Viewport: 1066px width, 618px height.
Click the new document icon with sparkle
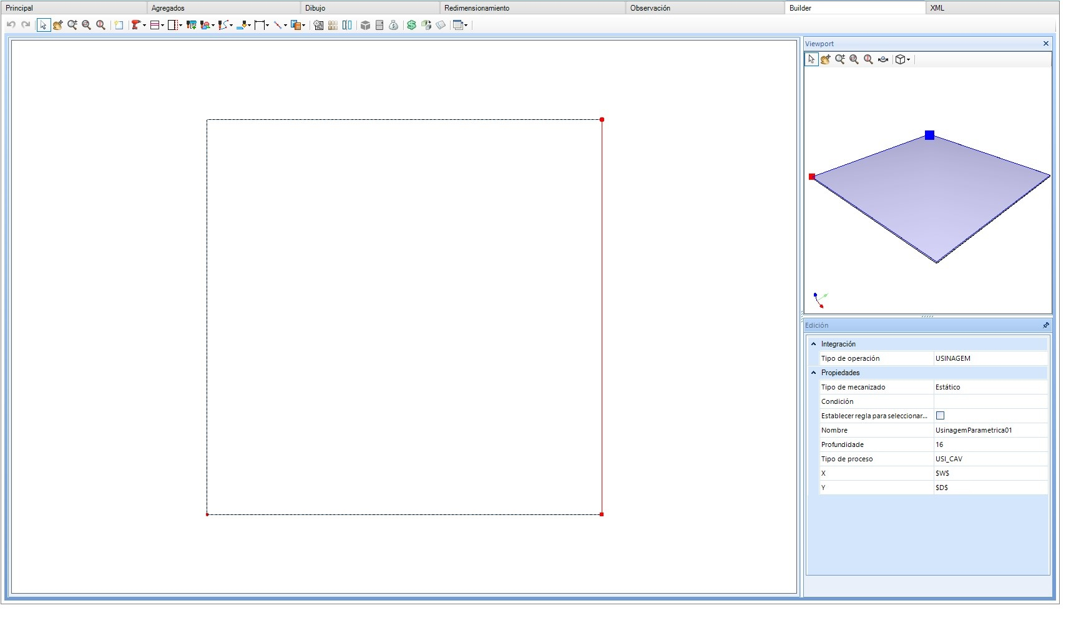tap(119, 25)
